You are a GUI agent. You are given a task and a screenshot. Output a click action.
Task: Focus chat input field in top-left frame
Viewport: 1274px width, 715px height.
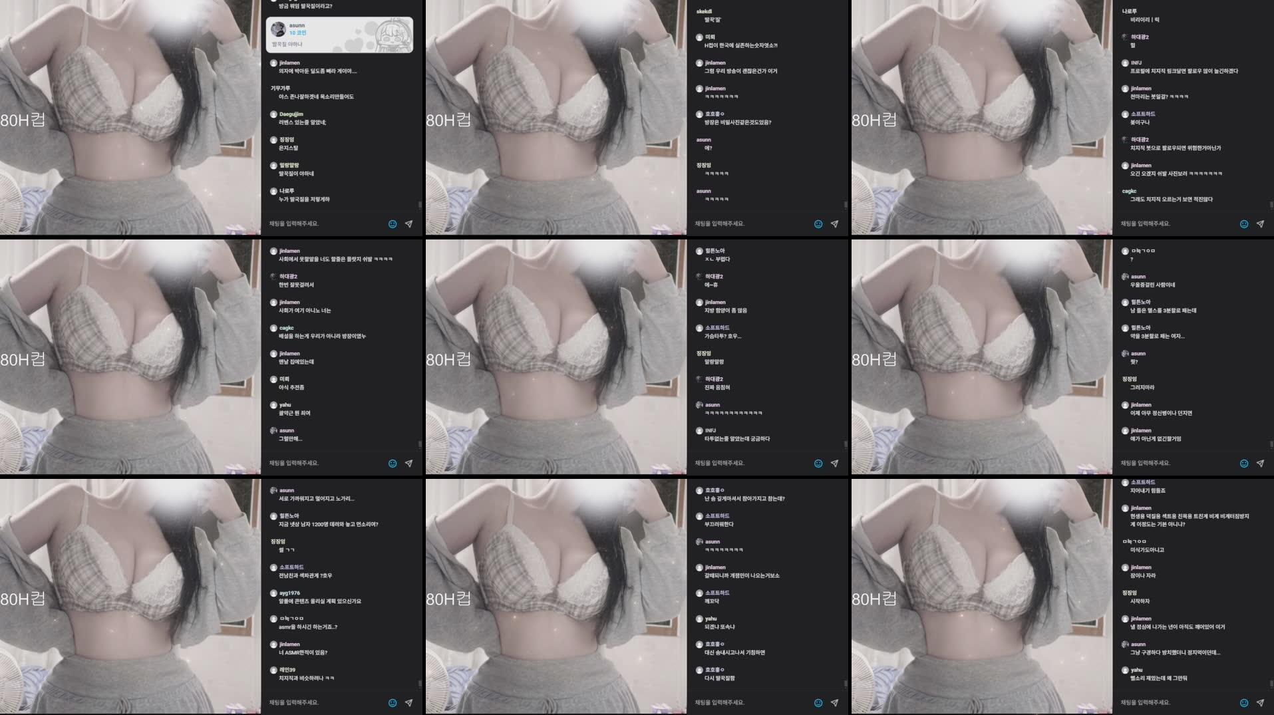325,224
